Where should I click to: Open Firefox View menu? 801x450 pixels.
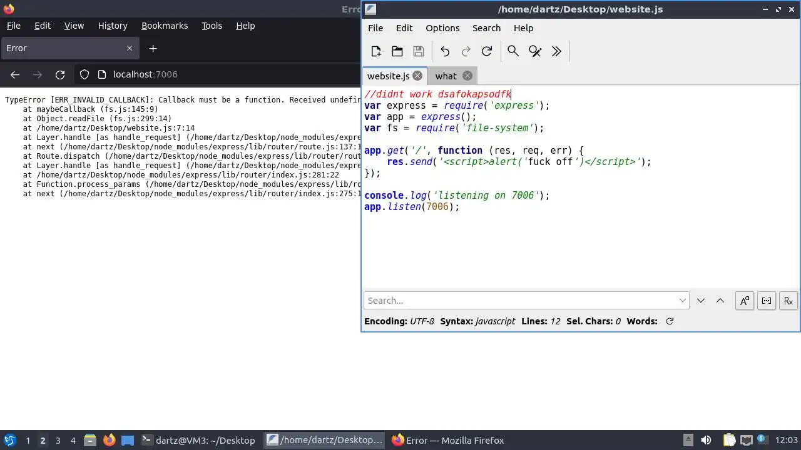pyautogui.click(x=74, y=26)
